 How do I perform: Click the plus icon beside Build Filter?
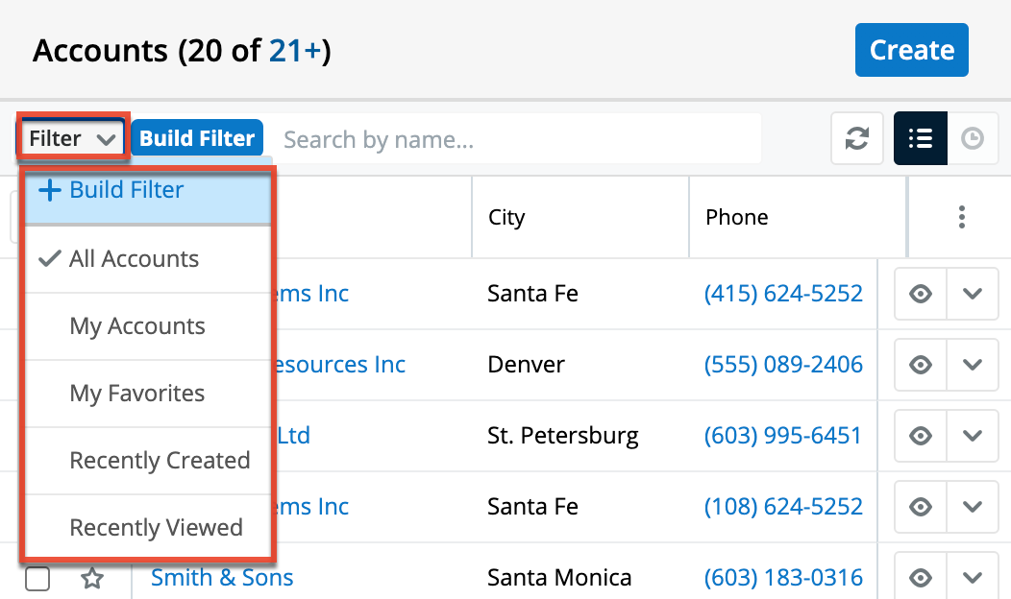click(49, 189)
